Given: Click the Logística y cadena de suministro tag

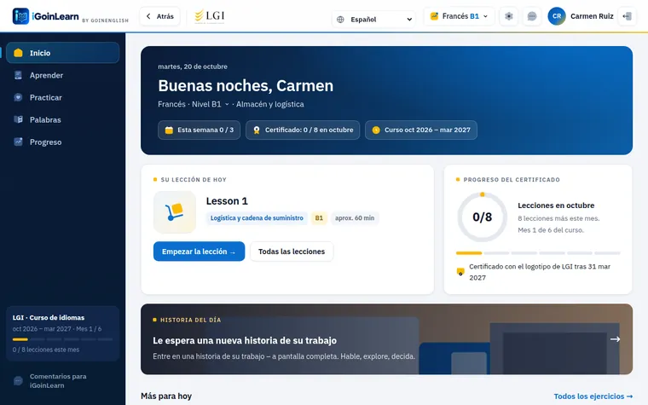Looking at the screenshot, I should tap(257, 217).
